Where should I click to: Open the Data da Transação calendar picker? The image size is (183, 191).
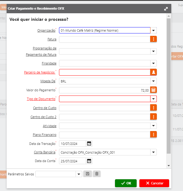point(89,143)
